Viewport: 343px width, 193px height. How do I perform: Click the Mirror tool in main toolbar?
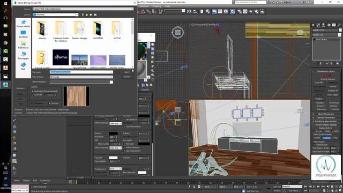pyautogui.click(x=189, y=11)
